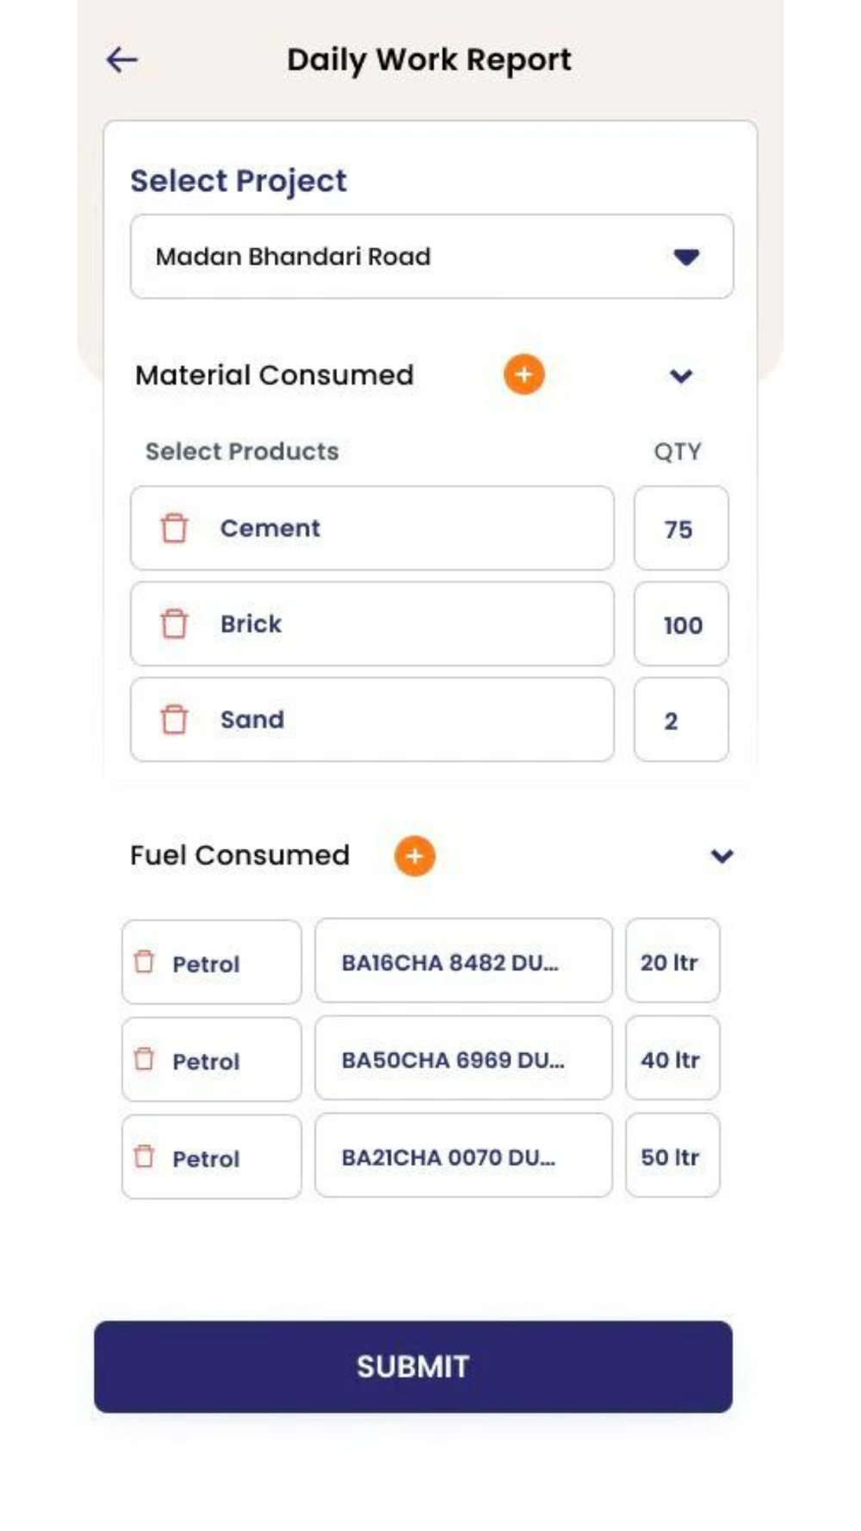
Task: Delete the Cement material row
Action: tap(174, 528)
